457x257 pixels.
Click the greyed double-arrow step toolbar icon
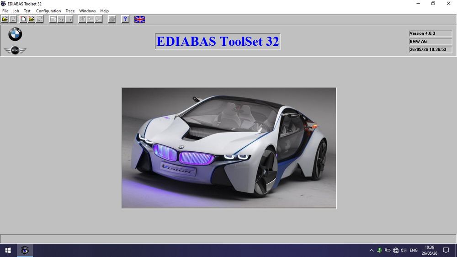(x=61, y=19)
